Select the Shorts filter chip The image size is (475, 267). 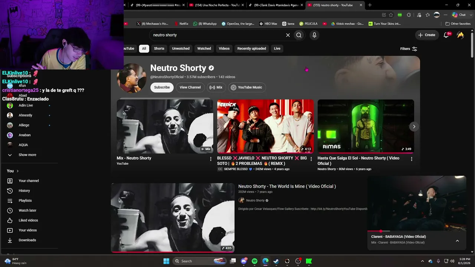click(x=159, y=49)
